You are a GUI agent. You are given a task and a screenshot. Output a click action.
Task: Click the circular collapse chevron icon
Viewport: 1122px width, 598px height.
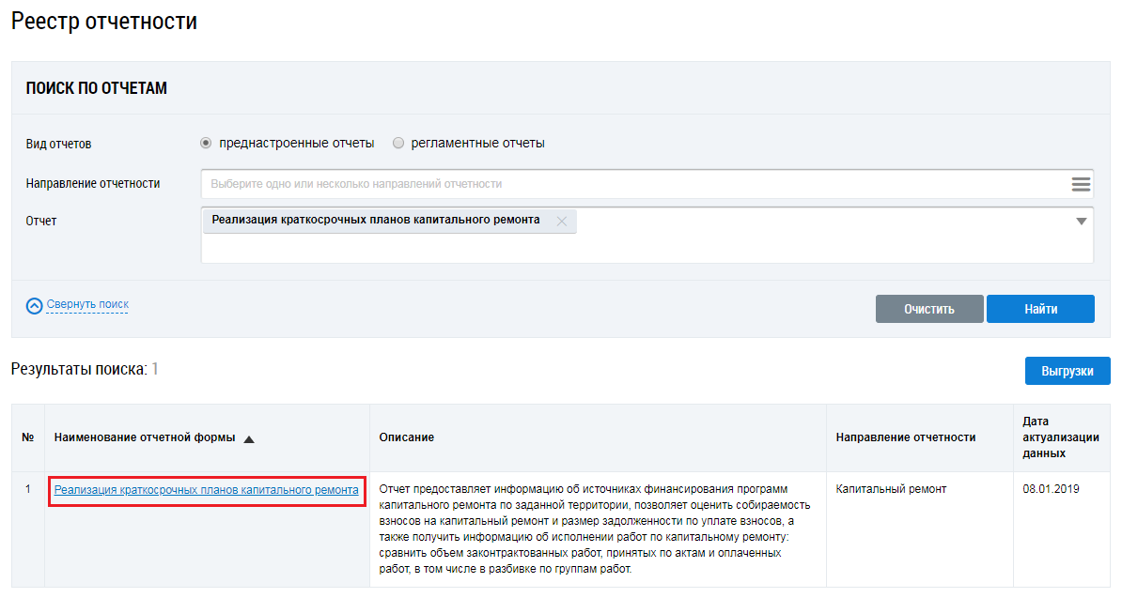click(x=35, y=305)
